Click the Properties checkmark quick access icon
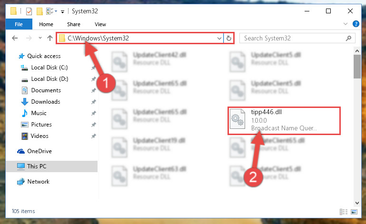 click(x=29, y=11)
